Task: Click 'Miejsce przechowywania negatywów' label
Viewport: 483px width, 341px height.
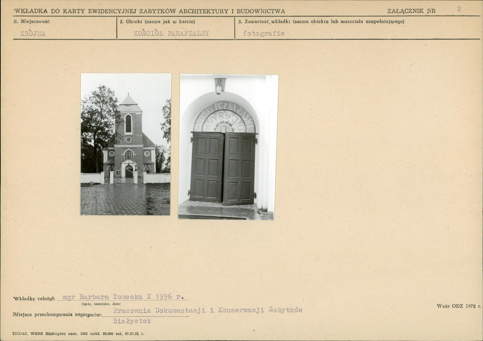Action: pos(57,314)
